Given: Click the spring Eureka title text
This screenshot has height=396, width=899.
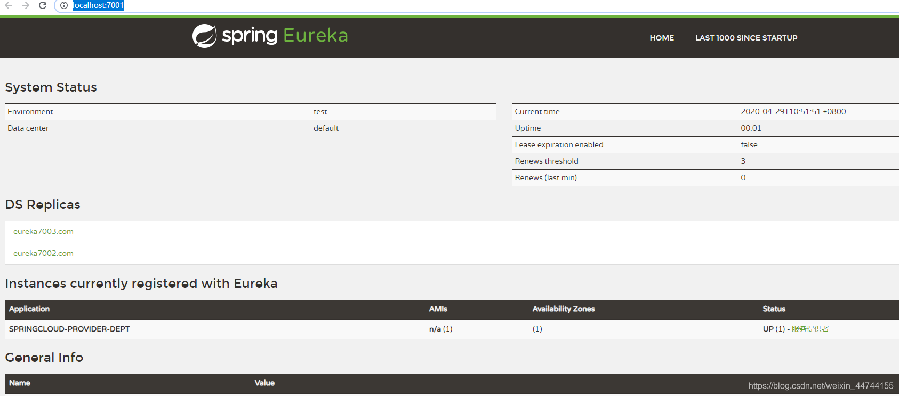Looking at the screenshot, I should click(285, 36).
